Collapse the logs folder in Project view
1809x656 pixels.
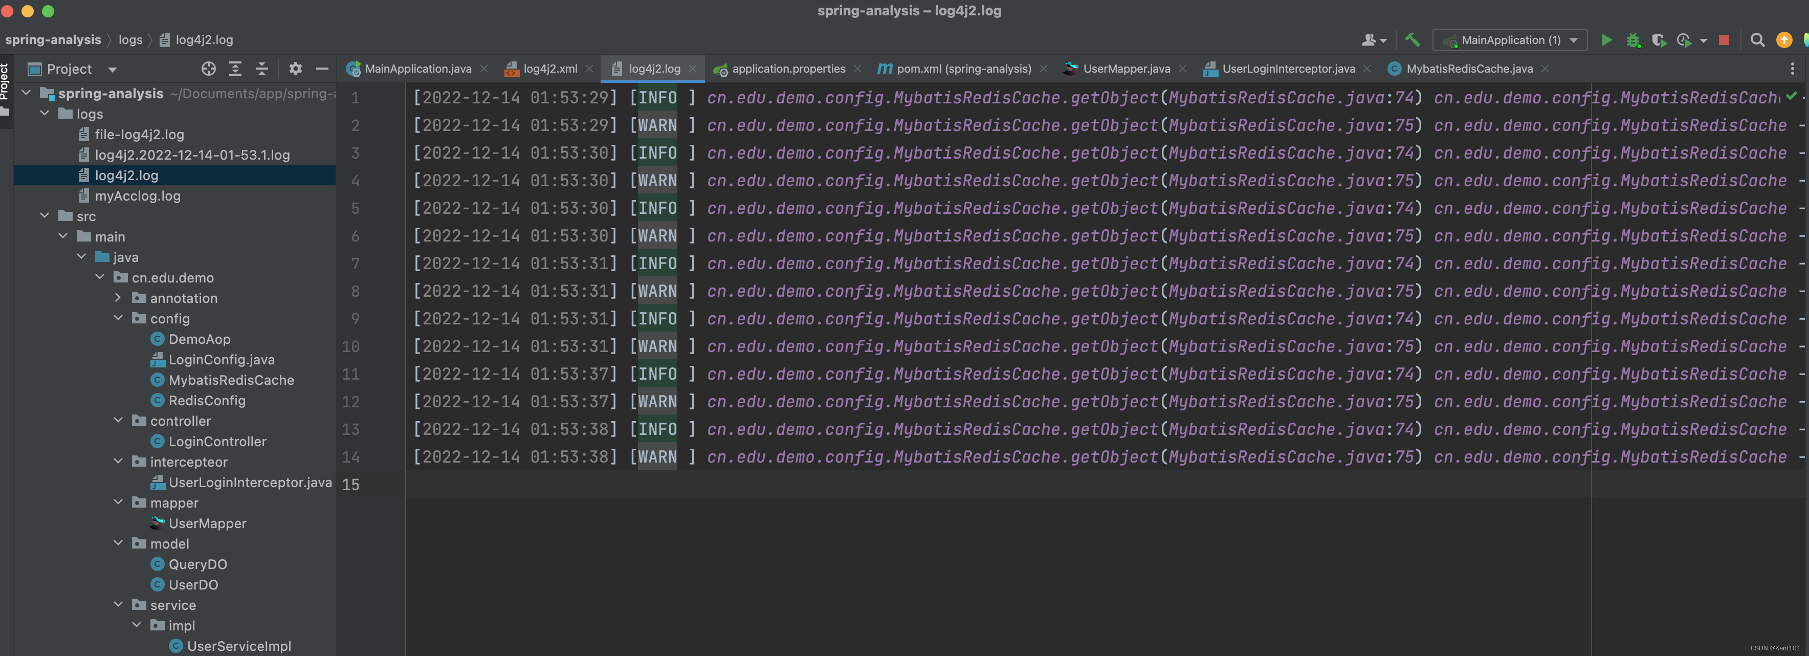pos(45,113)
